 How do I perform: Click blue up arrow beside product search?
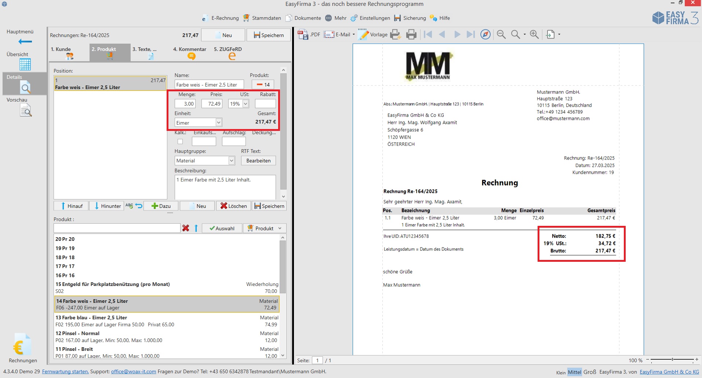click(196, 228)
